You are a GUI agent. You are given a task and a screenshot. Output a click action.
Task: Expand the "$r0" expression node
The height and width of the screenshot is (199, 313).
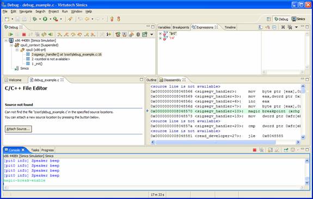pyautogui.click(x=160, y=34)
